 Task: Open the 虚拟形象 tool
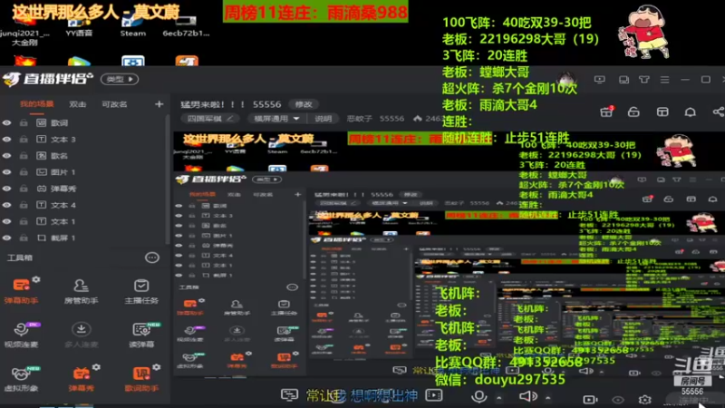21,379
